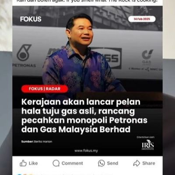This screenshot has height=175, width=175.
Task: Click the IRIS Institute logo
Action: 148,145
